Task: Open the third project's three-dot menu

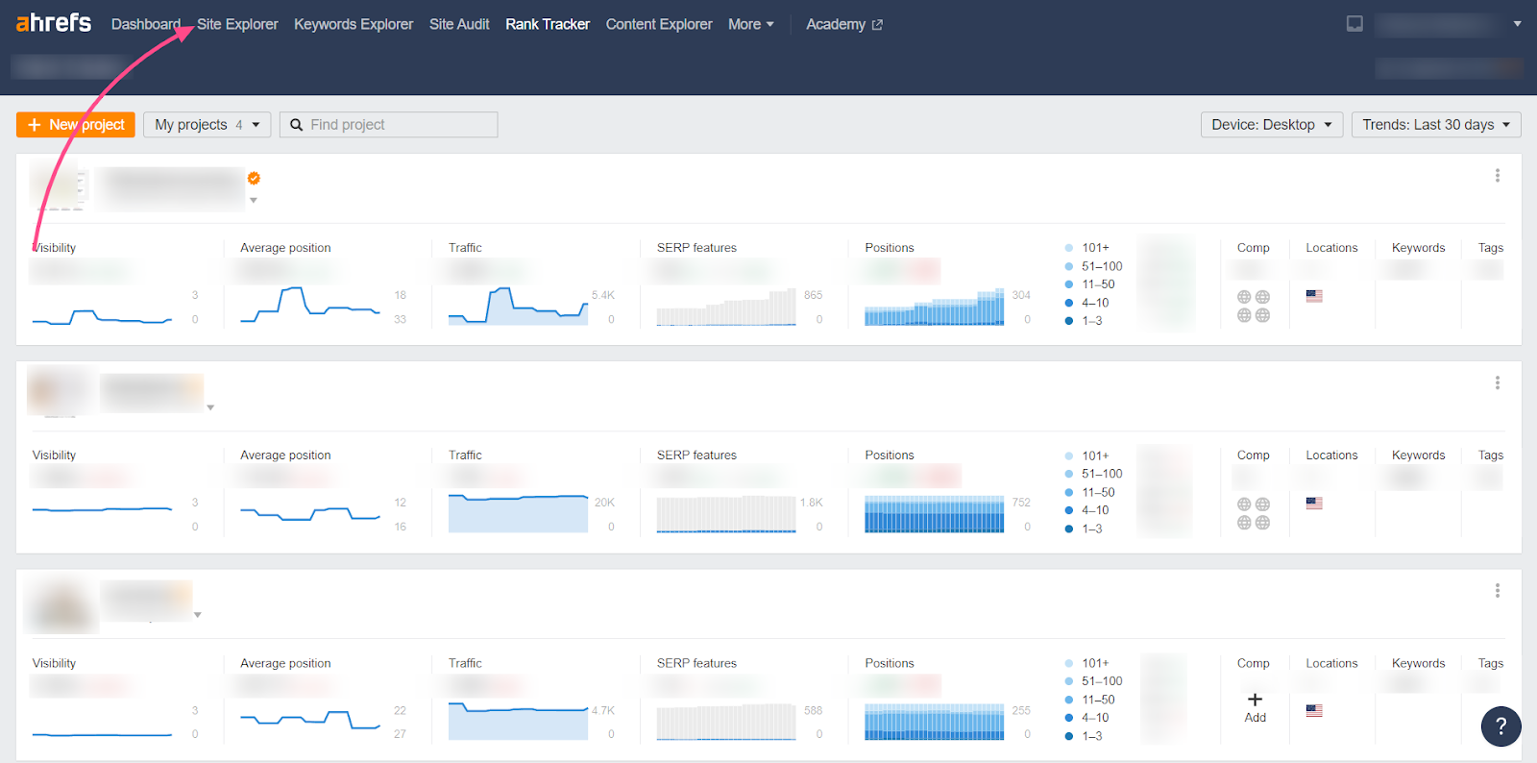Action: (x=1497, y=591)
